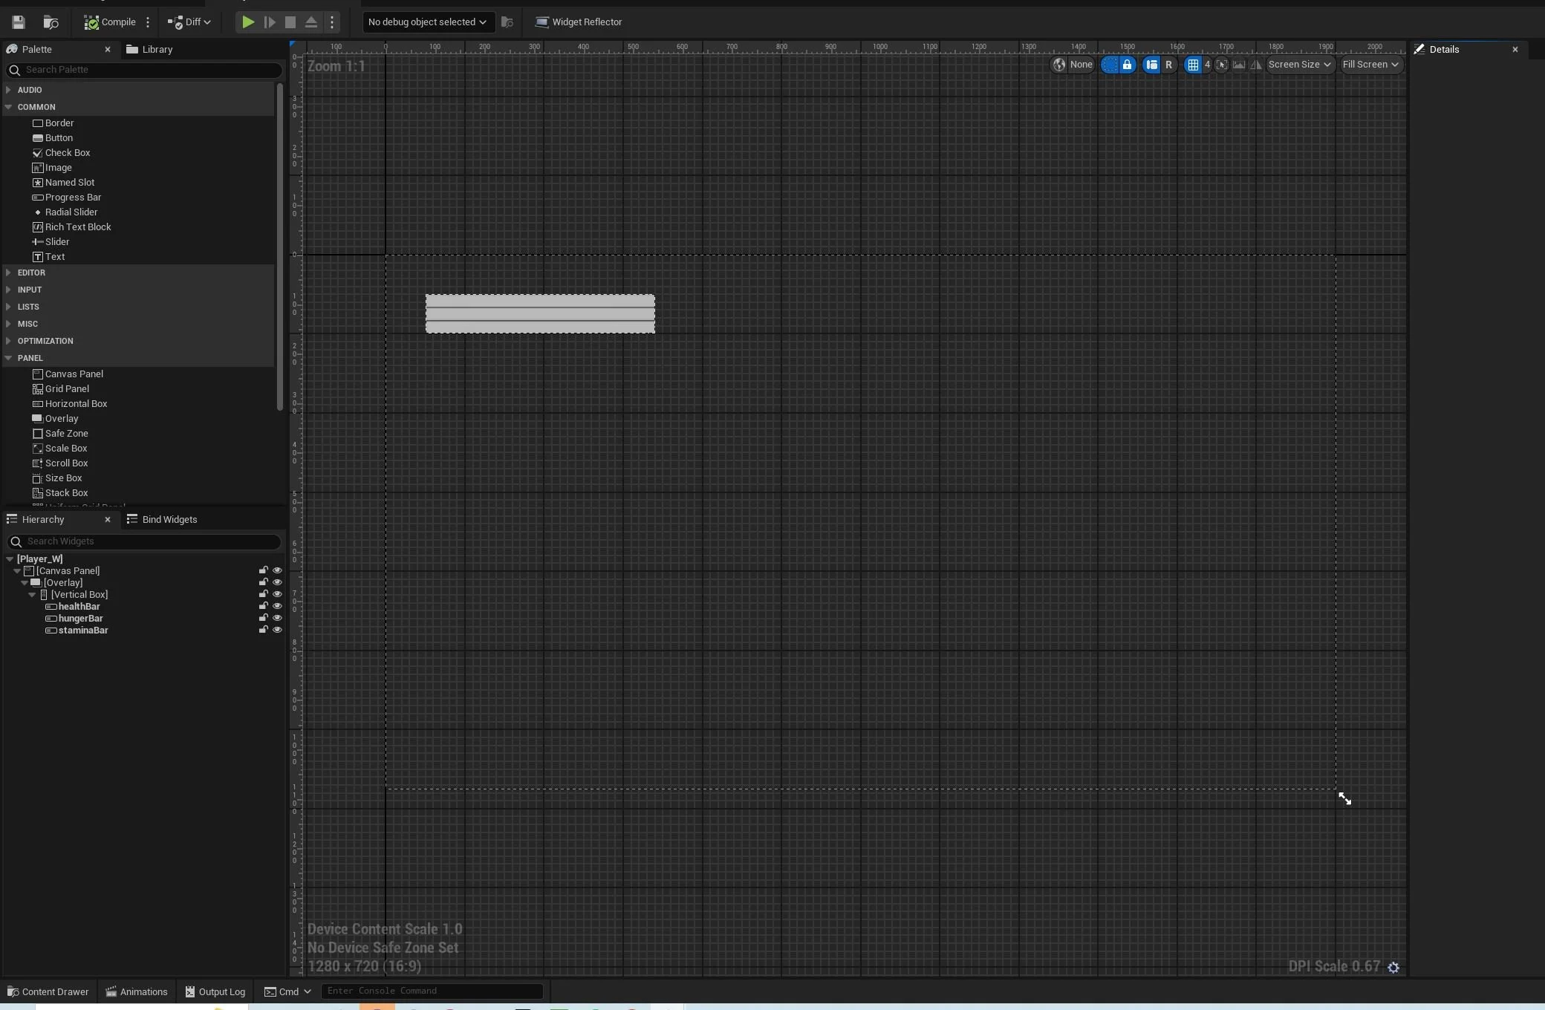Toggle staminaBar visibility eye icon
The height and width of the screenshot is (1010, 1545).
point(277,630)
